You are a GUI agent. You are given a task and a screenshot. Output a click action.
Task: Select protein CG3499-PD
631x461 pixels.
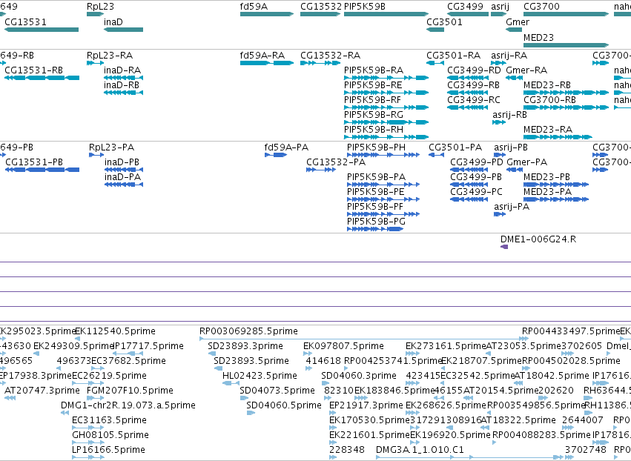469,170
